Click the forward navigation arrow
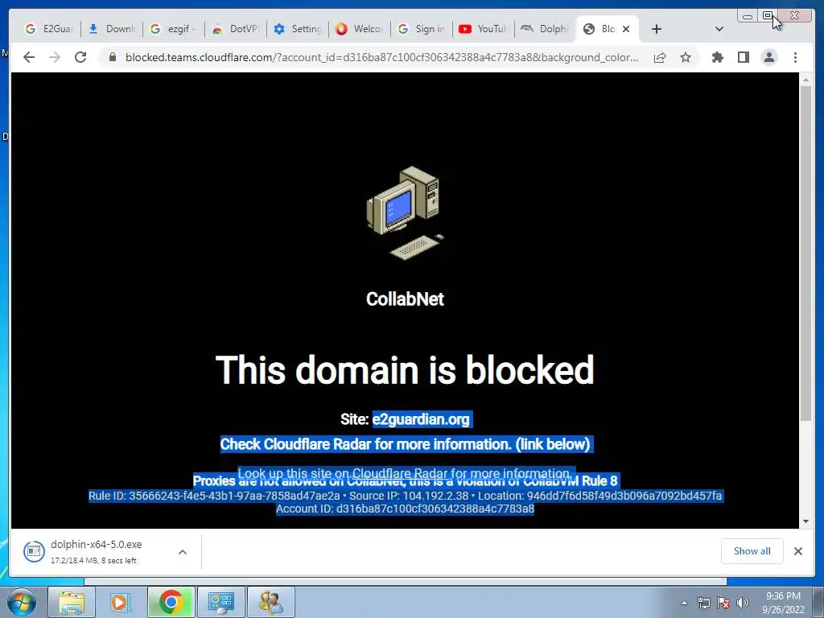 point(55,57)
